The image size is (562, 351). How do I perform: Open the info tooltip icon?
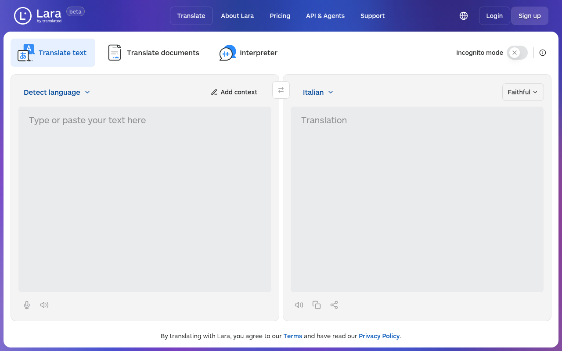[543, 52]
